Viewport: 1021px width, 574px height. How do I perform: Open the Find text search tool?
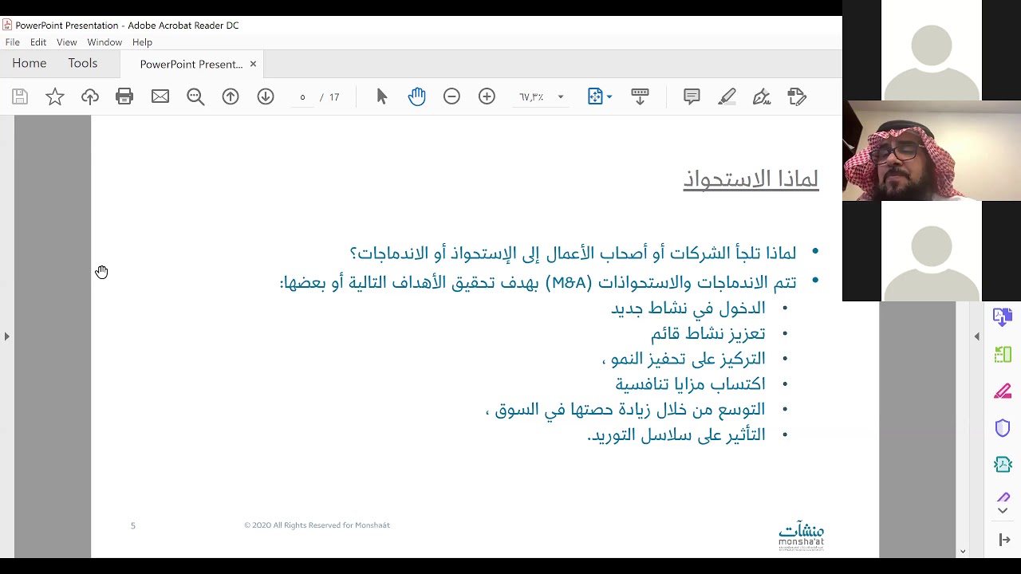pos(195,96)
